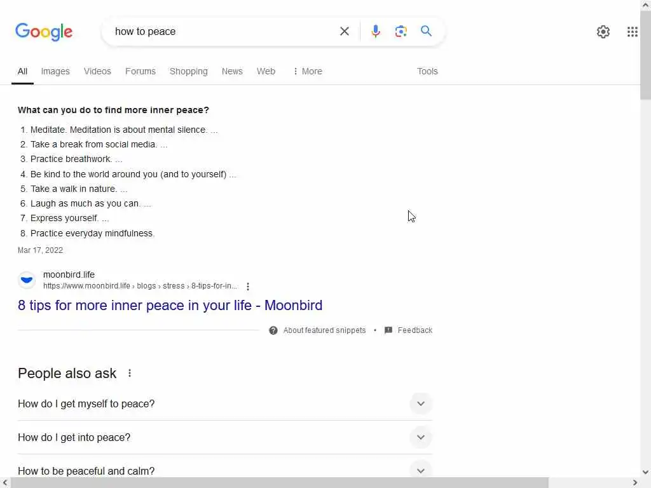Open "8 tips for more inner peace" result

[x=170, y=305]
